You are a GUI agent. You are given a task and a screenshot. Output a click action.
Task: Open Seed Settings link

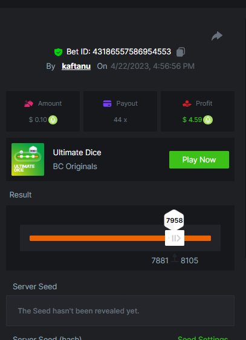tap(203, 338)
